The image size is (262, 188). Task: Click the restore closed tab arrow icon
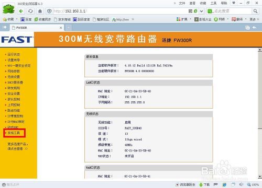254,28
